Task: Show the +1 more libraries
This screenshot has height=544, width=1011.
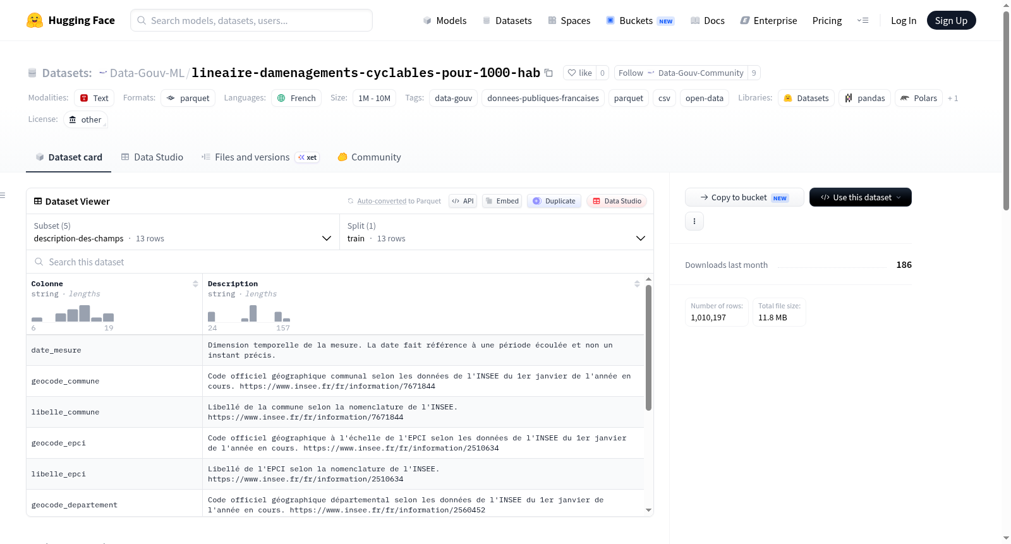Action: point(953,98)
